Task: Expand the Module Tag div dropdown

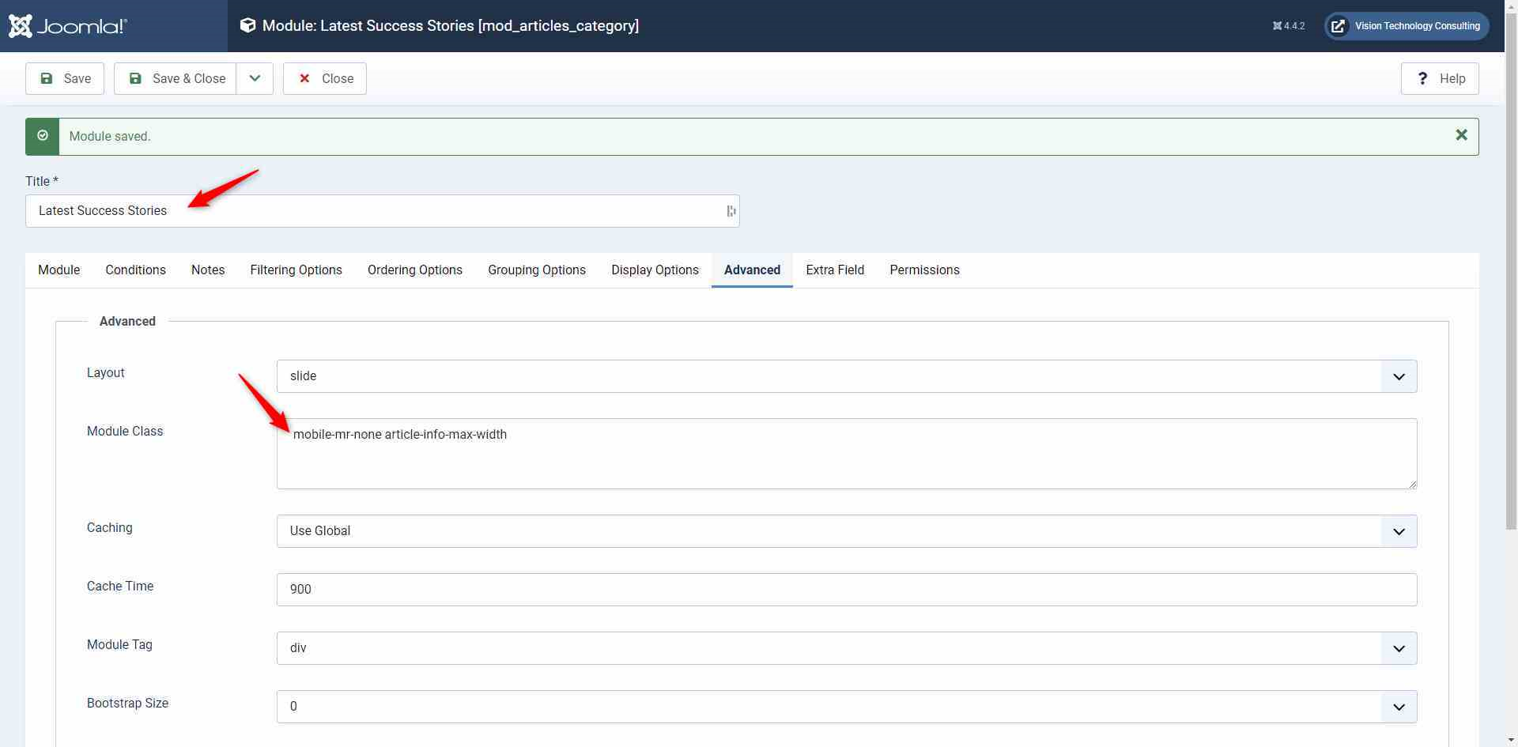Action: click(x=846, y=648)
